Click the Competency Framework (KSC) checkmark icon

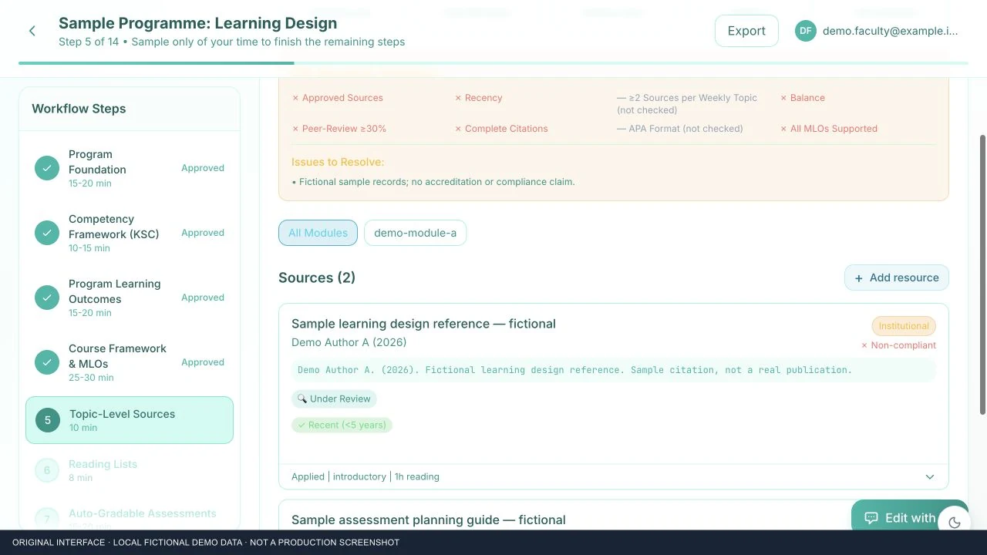click(x=47, y=233)
